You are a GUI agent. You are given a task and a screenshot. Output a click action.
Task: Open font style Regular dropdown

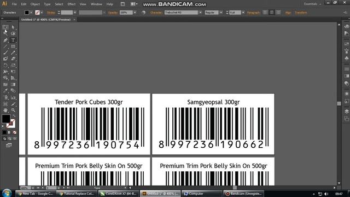221,13
